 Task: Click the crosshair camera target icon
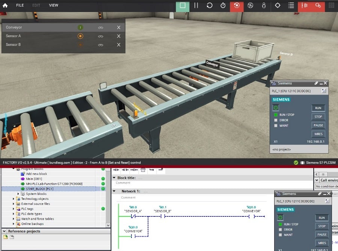click(x=278, y=5)
